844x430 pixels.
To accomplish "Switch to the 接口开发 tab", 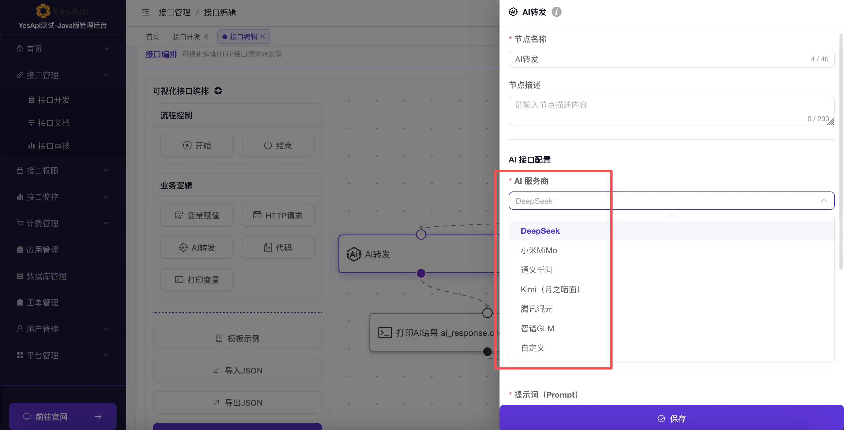I will (x=186, y=36).
